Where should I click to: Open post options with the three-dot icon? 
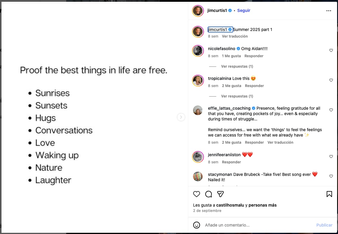pyautogui.click(x=328, y=10)
